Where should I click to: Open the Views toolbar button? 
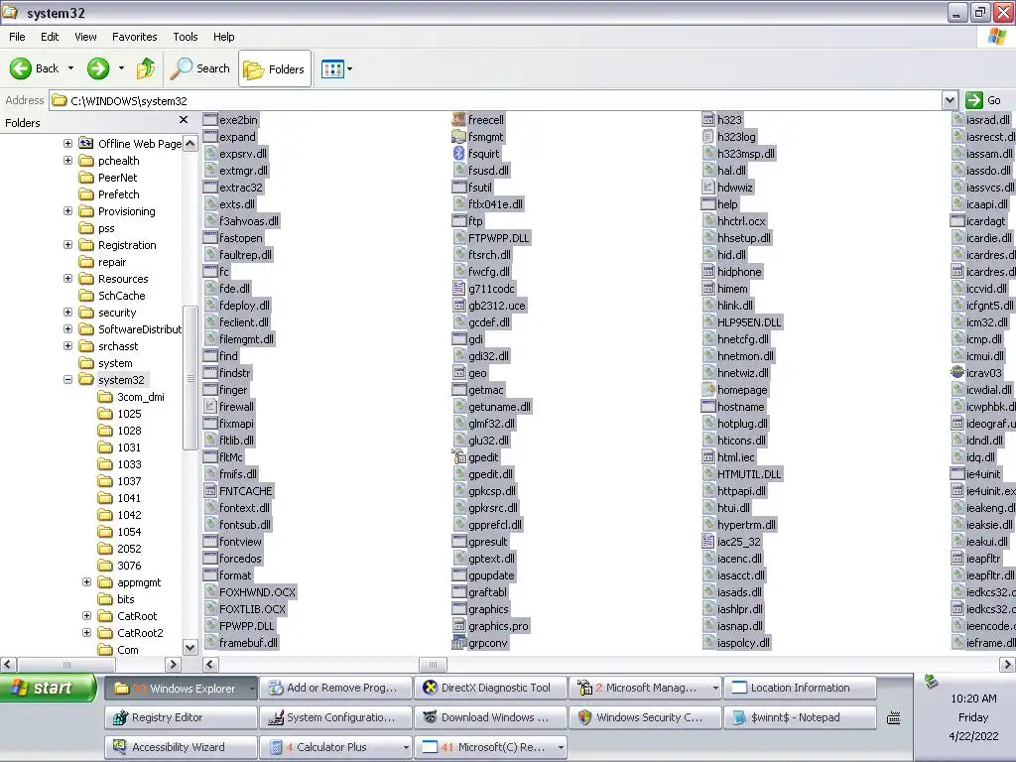332,68
